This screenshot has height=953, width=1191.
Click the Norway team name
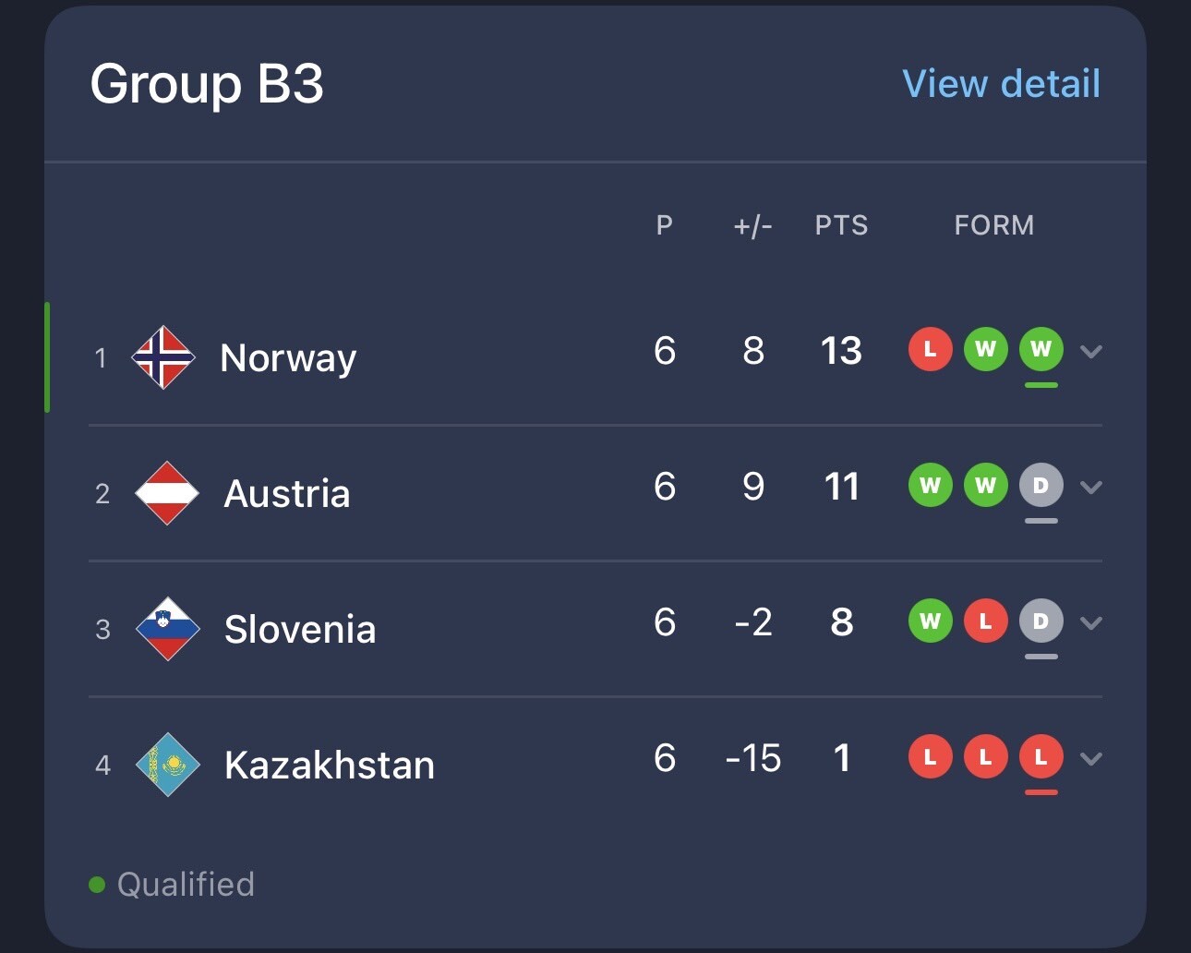point(288,358)
